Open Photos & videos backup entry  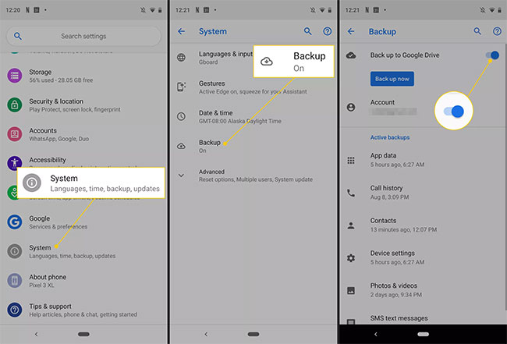pos(424,290)
